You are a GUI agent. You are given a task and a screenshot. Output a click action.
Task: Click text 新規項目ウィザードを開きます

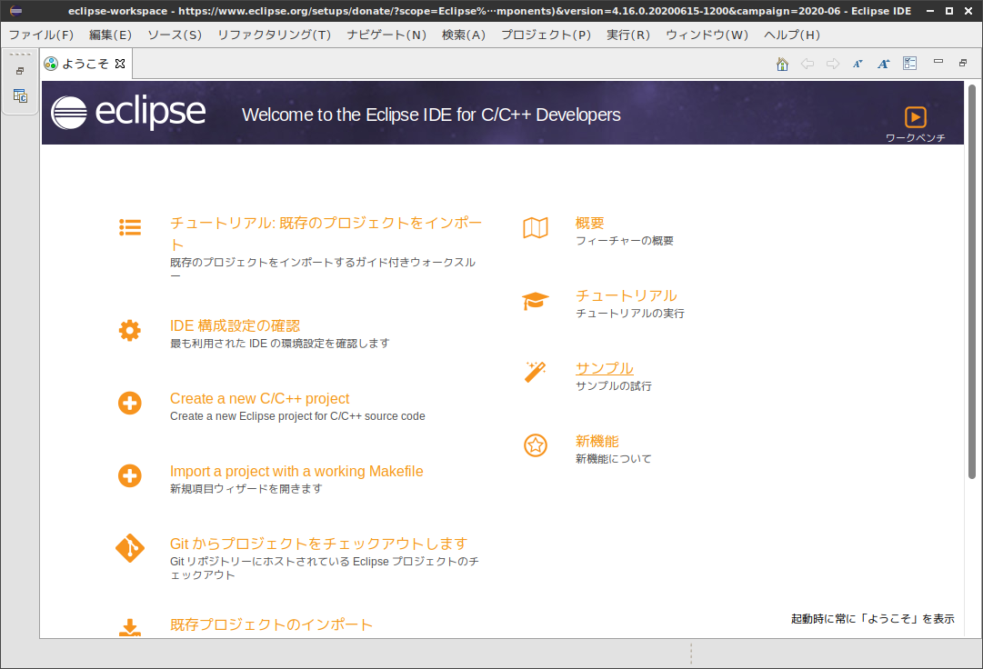(246, 489)
